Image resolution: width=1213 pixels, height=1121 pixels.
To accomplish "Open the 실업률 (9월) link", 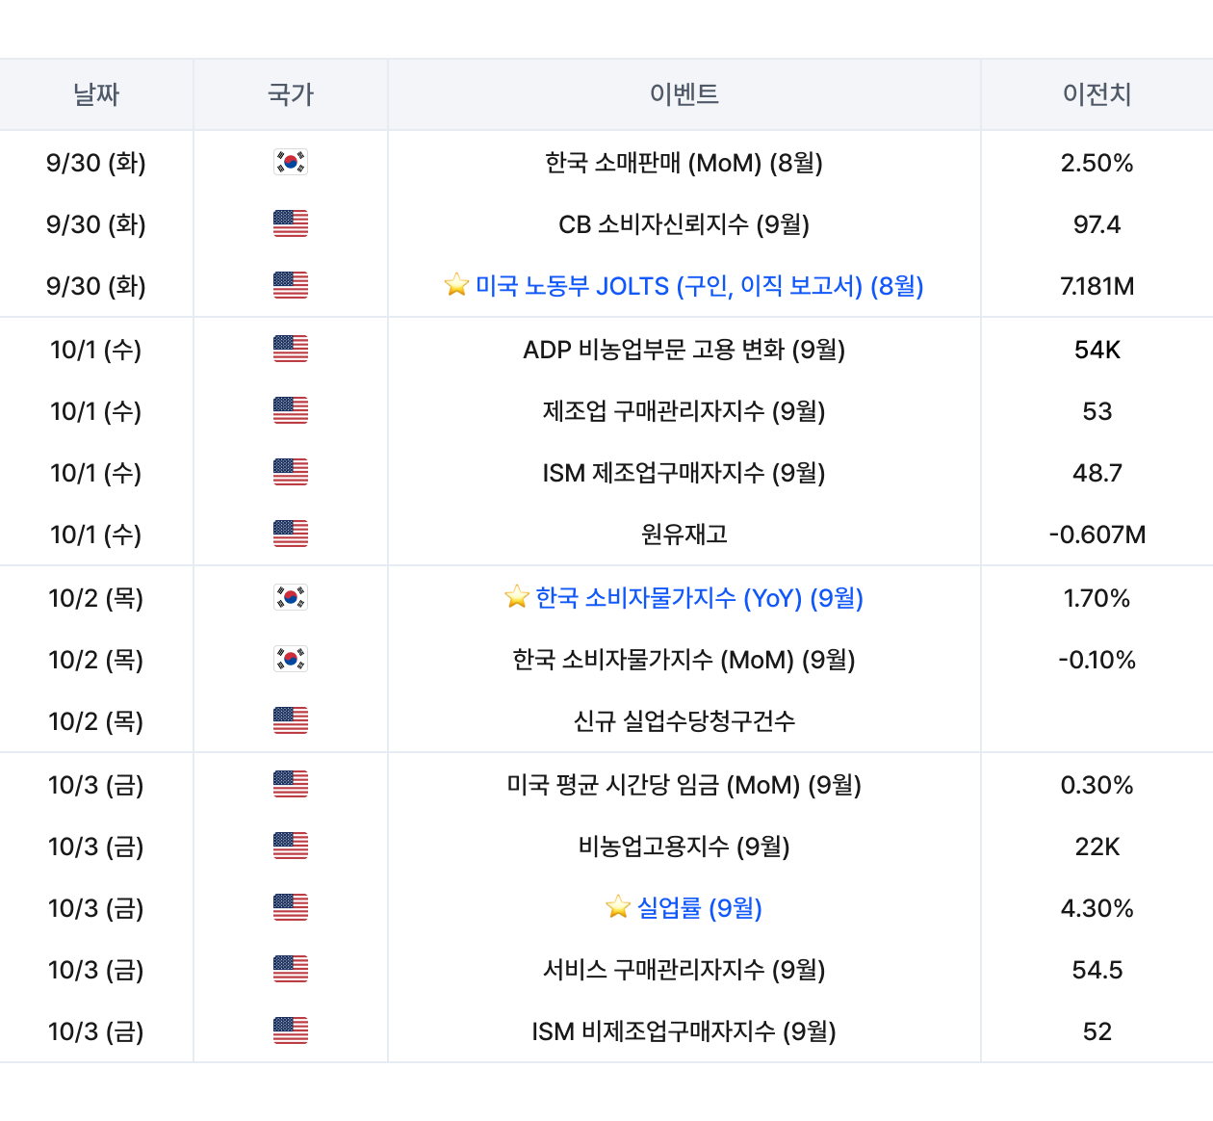I will [x=699, y=908].
